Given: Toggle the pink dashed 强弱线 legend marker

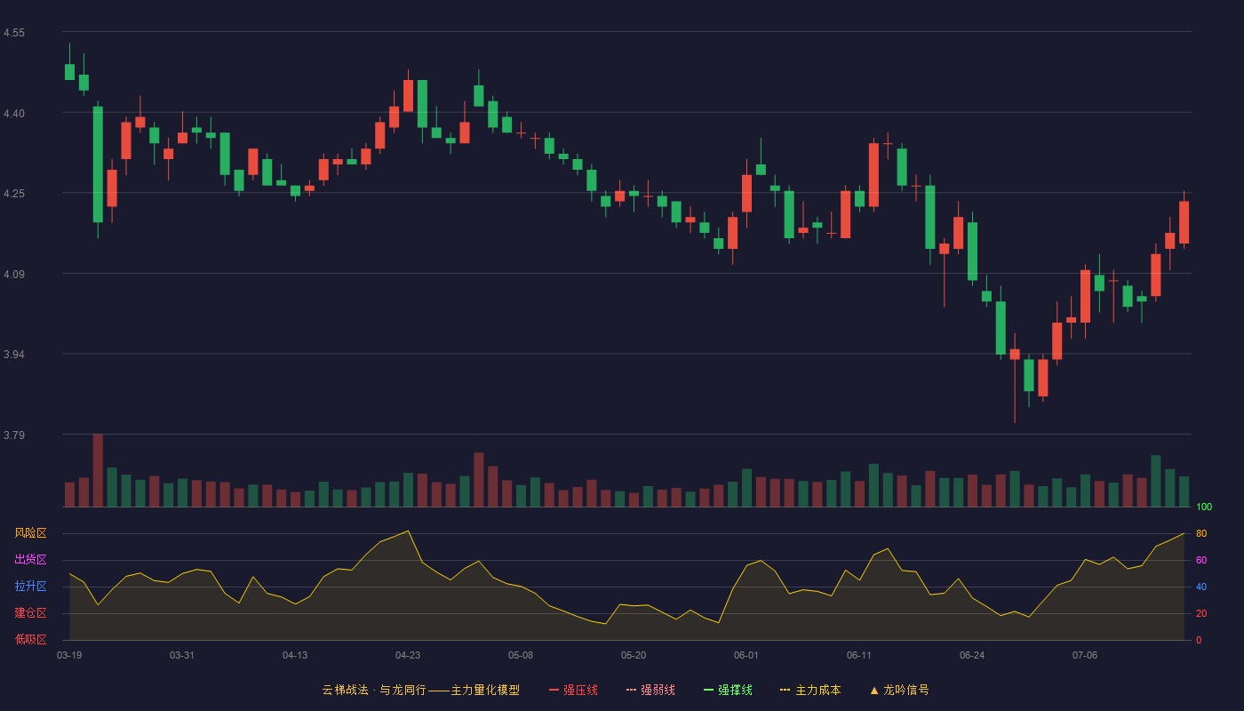Looking at the screenshot, I should 631,690.
